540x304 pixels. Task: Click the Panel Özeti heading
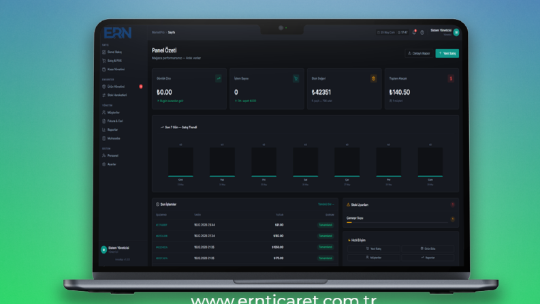pos(164,50)
